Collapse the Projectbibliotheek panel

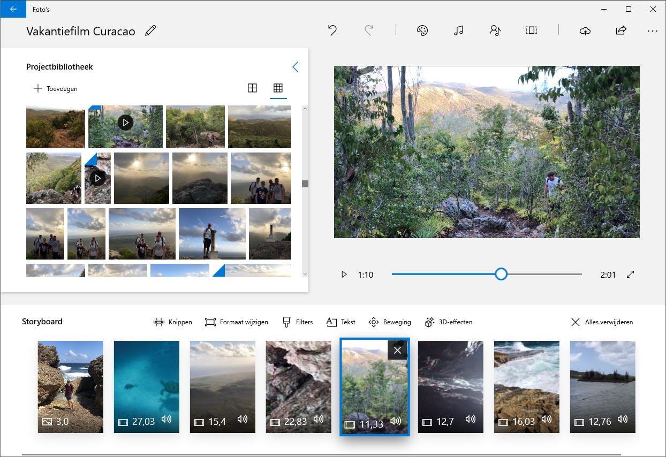[295, 67]
